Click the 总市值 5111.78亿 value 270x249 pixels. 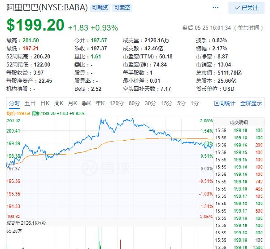pos(230,73)
